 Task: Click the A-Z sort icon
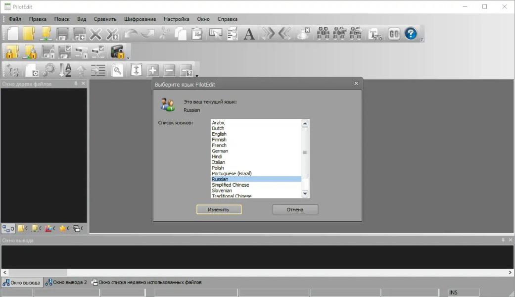[65, 70]
